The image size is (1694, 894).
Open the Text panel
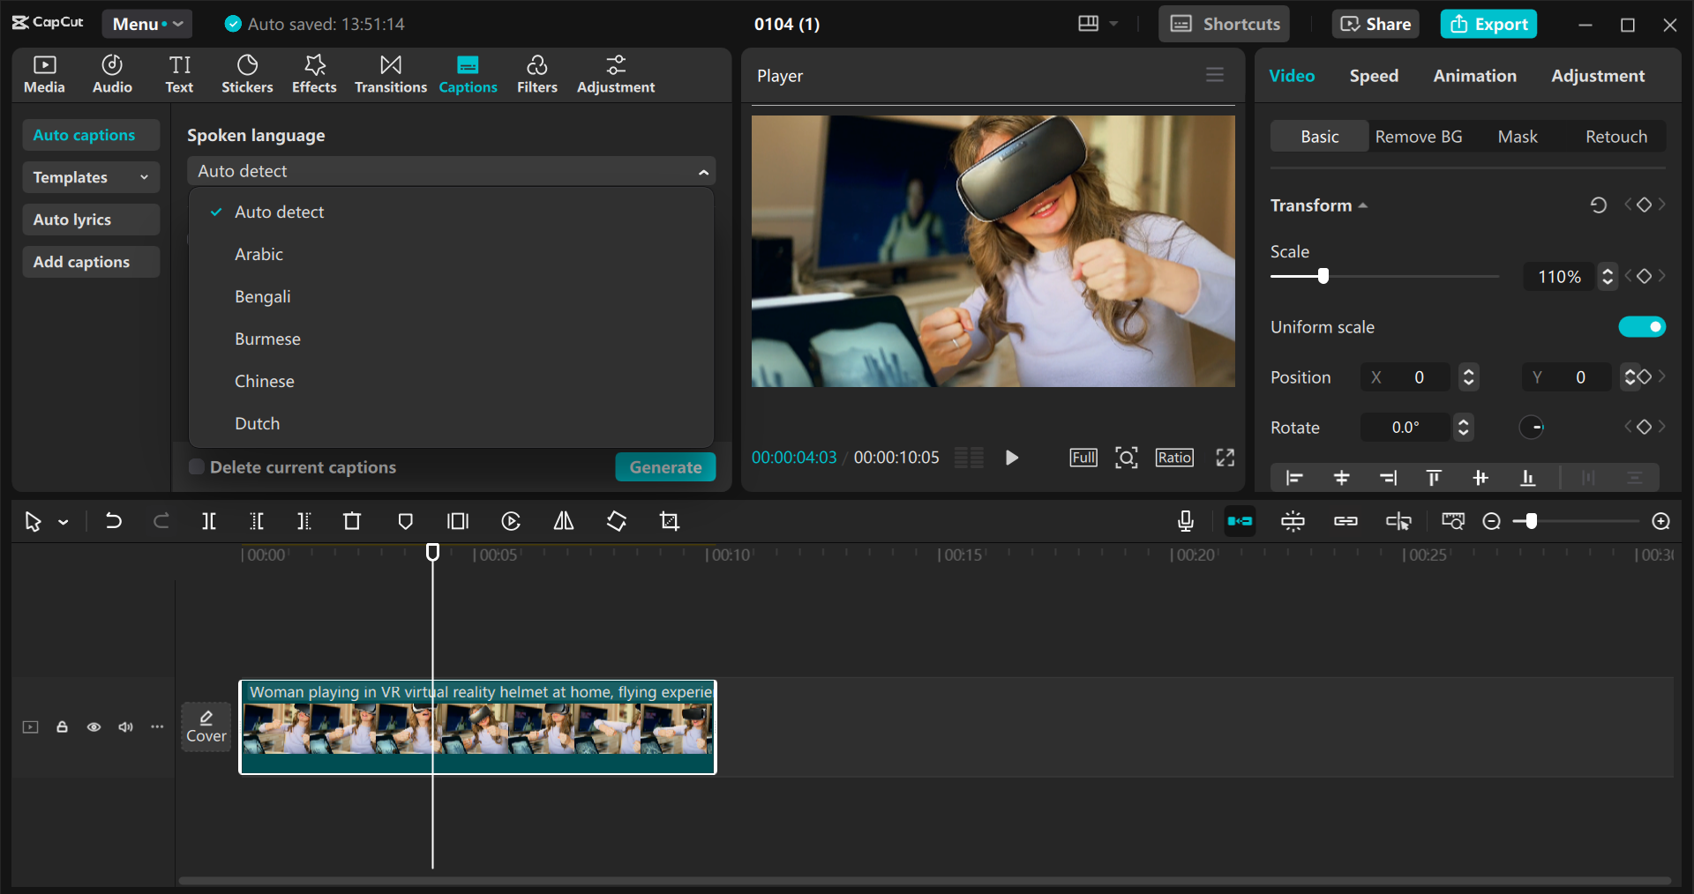point(179,74)
